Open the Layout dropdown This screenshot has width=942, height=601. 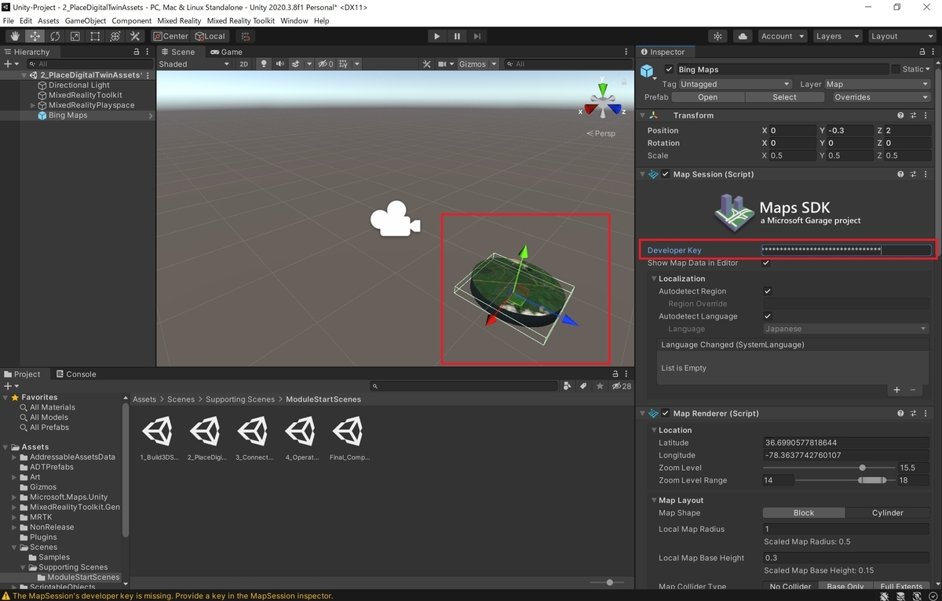pyautogui.click(x=900, y=36)
